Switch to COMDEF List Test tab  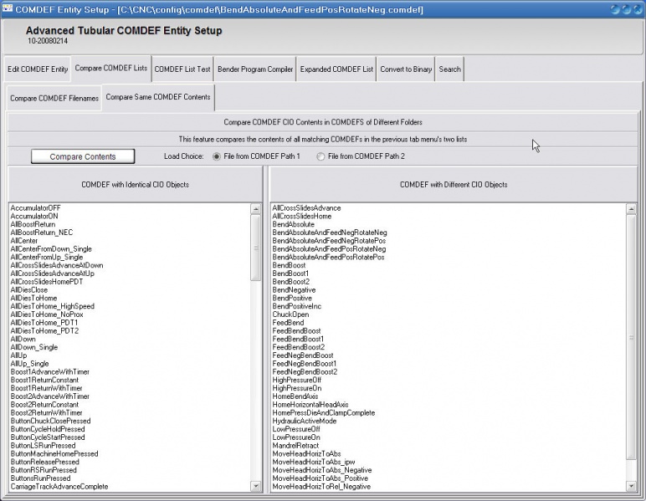pyautogui.click(x=182, y=69)
